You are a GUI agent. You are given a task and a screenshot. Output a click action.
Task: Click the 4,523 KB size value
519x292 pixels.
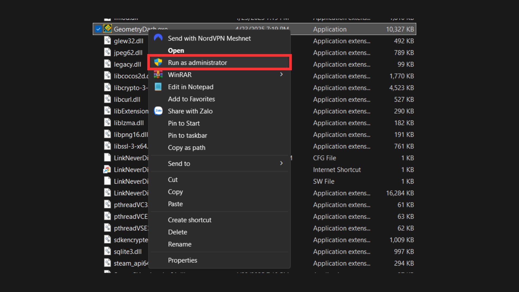tap(401, 88)
